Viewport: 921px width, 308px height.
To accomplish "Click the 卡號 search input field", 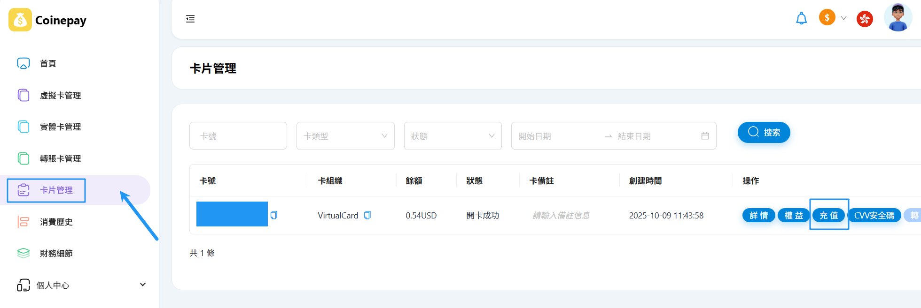I will coord(238,136).
